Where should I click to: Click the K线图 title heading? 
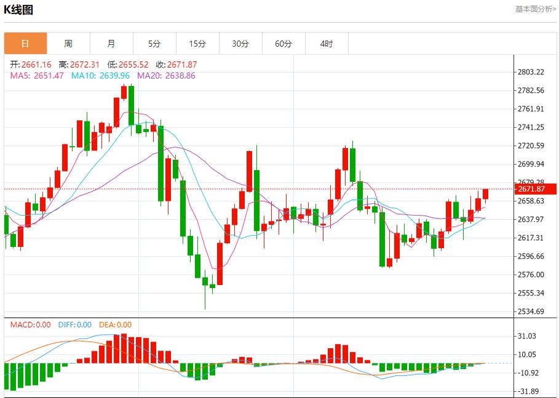click(x=19, y=10)
